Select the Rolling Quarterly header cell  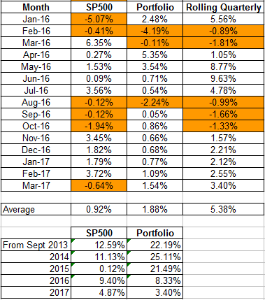point(224,7)
